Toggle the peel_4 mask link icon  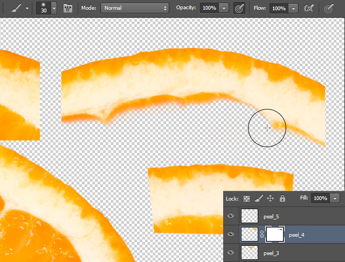(x=262, y=234)
